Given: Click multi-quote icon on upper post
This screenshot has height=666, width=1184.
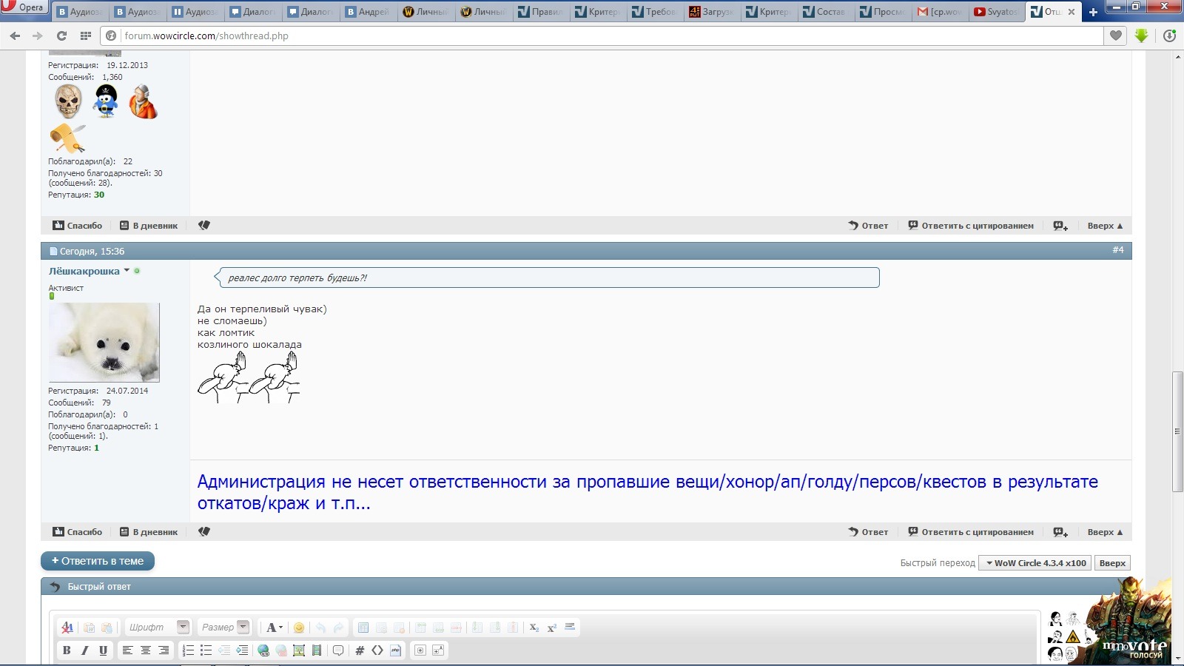Looking at the screenshot, I should coord(1060,226).
